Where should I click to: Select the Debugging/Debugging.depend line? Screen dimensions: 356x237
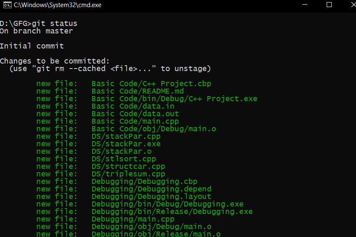(x=151, y=189)
